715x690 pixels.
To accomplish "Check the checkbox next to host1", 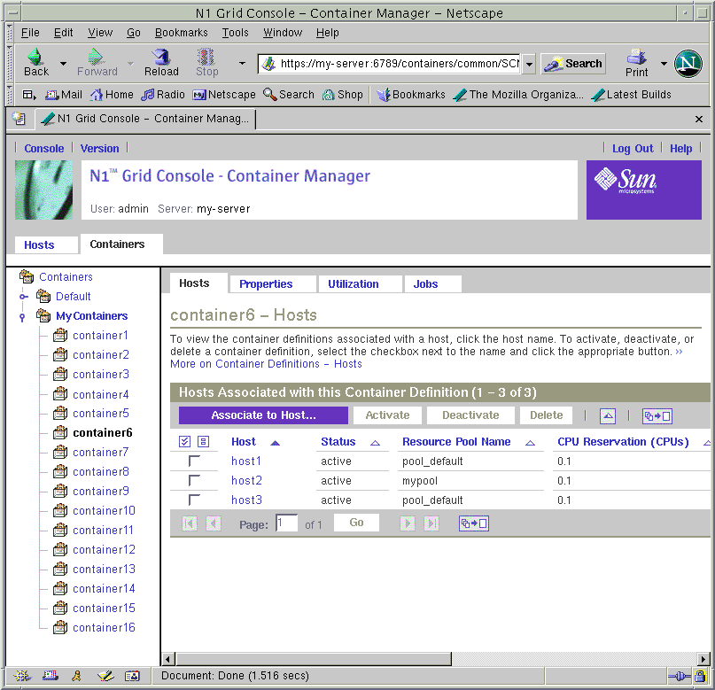I will tap(193, 461).
